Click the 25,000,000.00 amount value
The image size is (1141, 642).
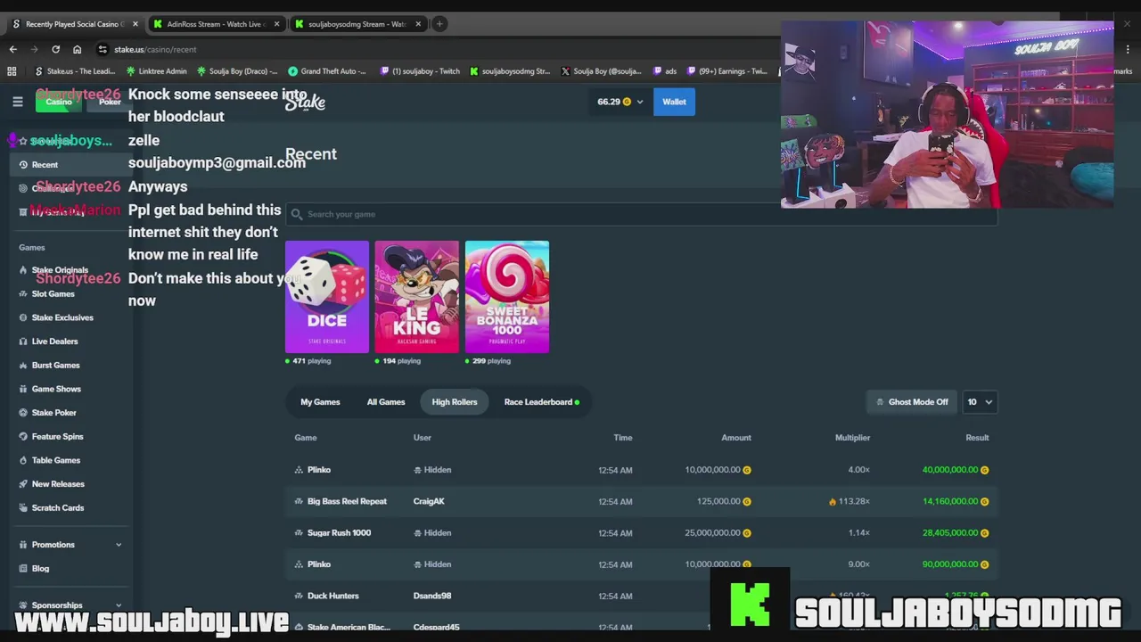click(x=712, y=532)
